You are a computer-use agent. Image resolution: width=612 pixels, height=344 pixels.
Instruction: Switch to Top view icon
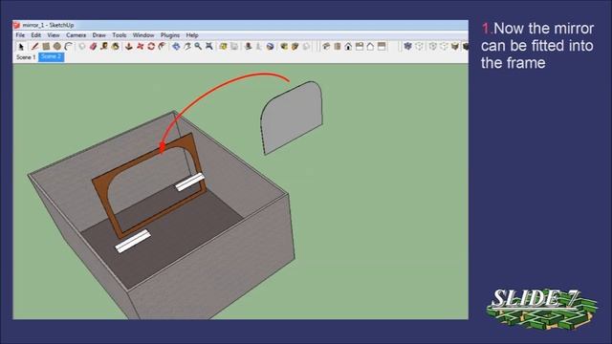tap(338, 47)
